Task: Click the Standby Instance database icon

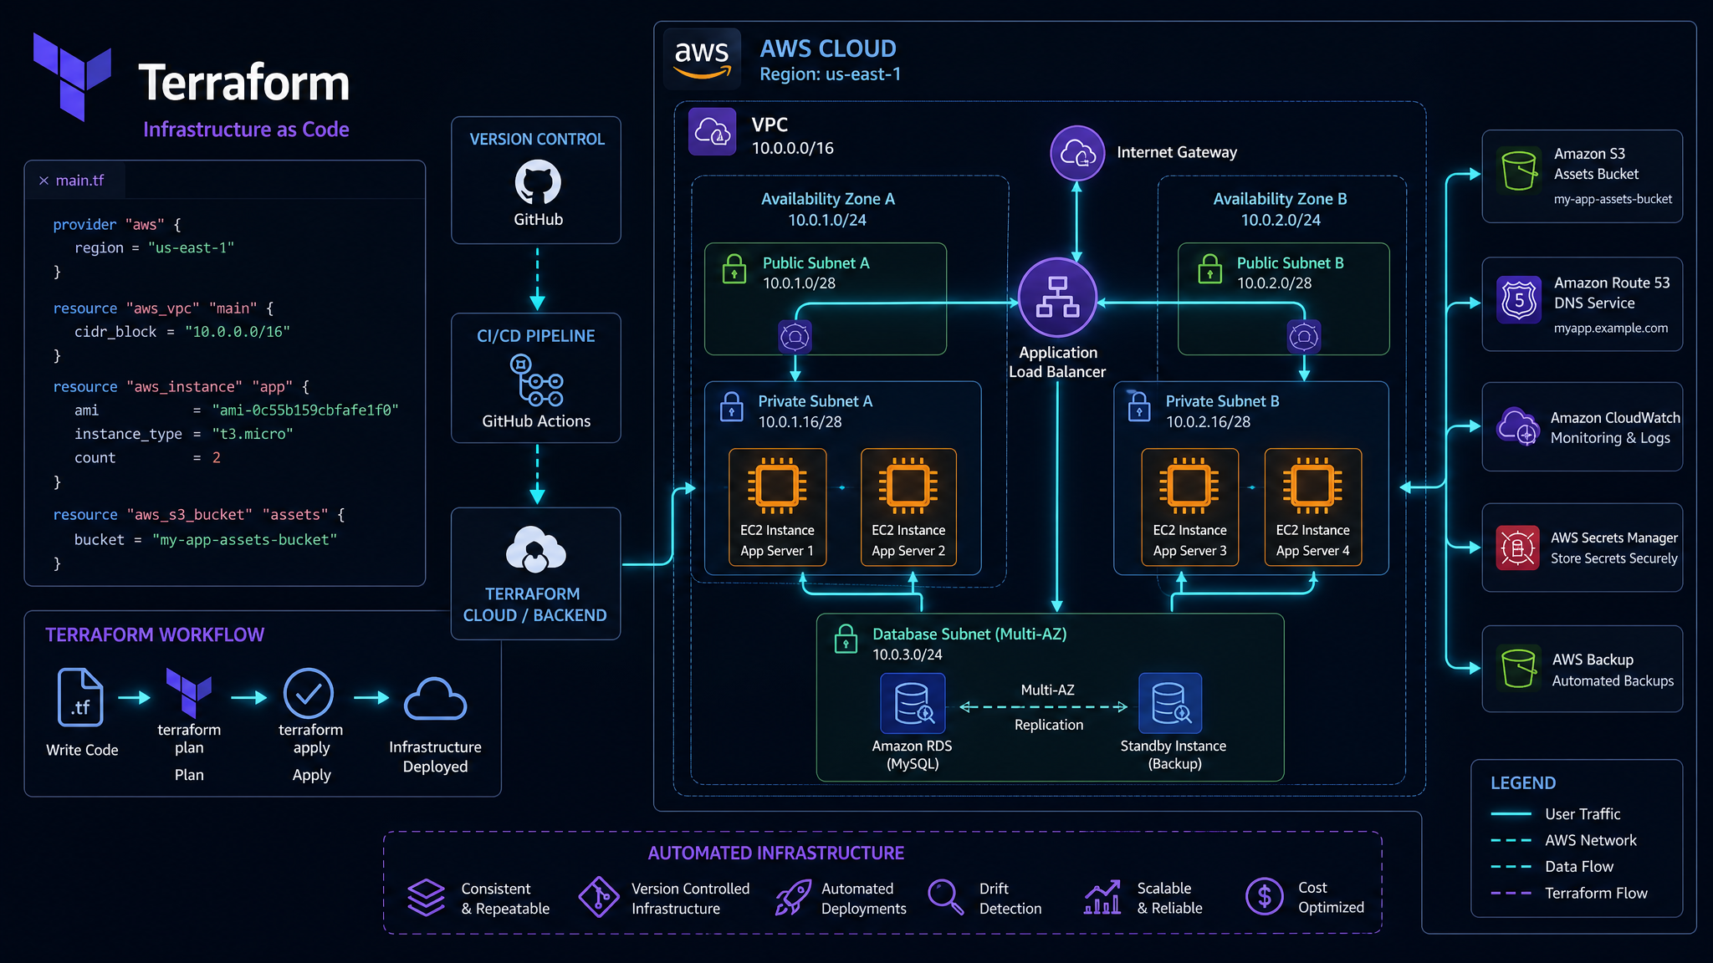Action: coord(1170,703)
